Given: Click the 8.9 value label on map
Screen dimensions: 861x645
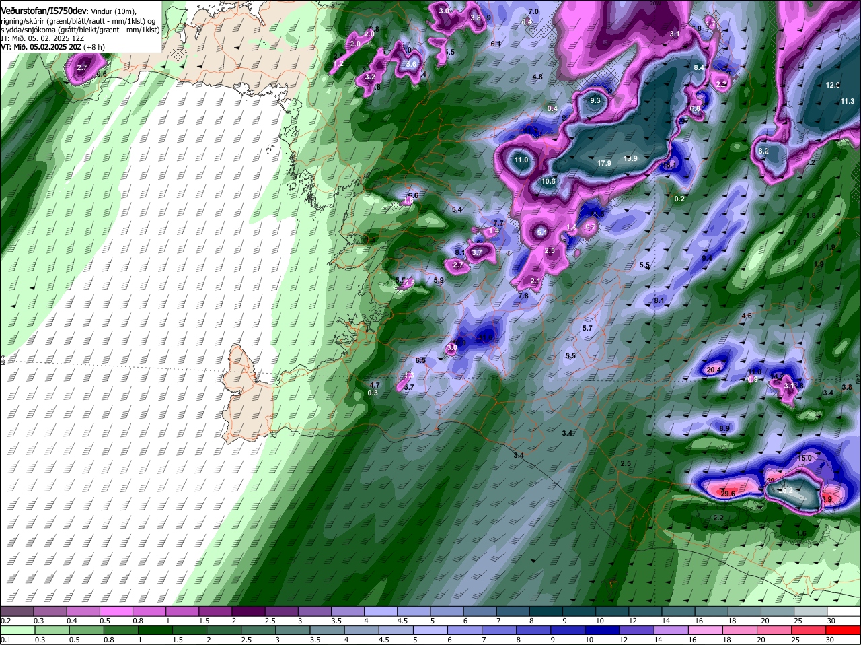Looking at the screenshot, I should point(724,428).
